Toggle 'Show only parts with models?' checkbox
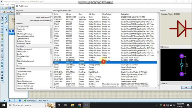Image resolution: width=192 pixels, height=108 pixels. pyautogui.click(x=51, y=20)
